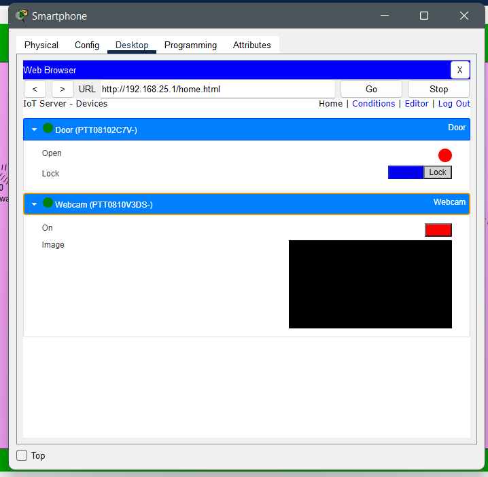
Task: Collapse the Webcam device section arrow
Action: (34, 204)
